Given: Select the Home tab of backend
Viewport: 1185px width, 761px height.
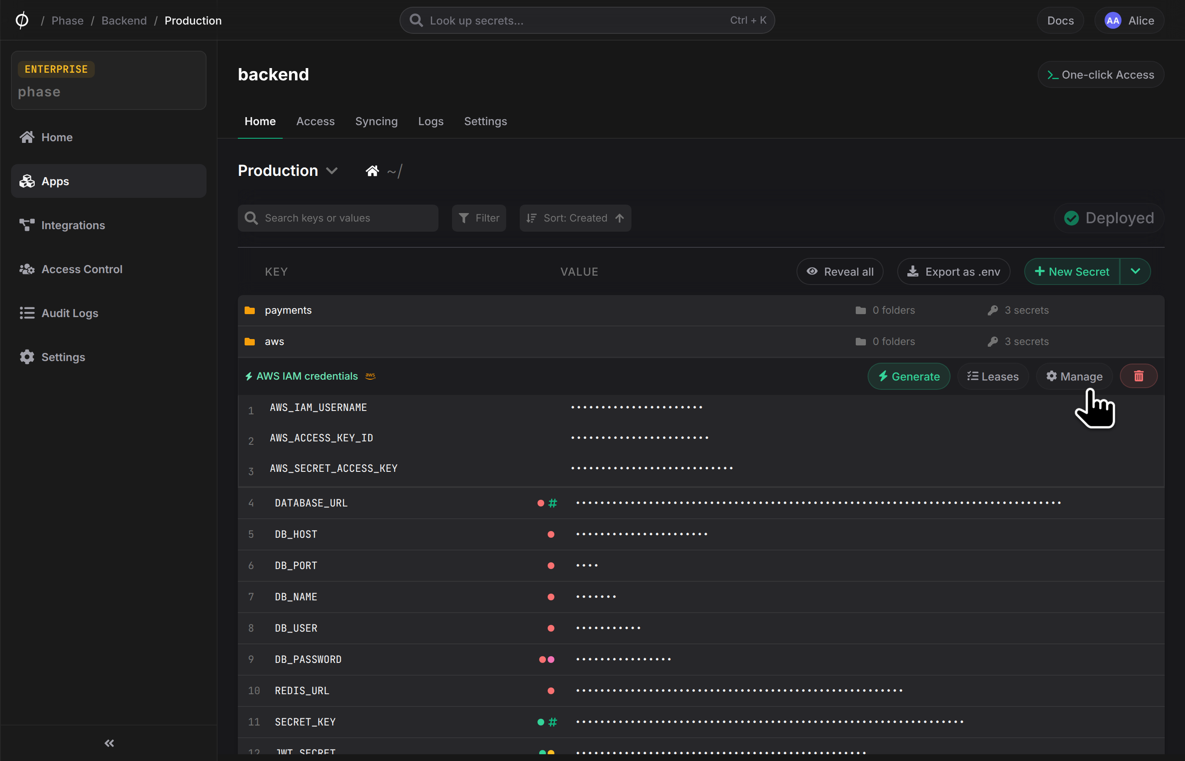Looking at the screenshot, I should click(x=260, y=121).
